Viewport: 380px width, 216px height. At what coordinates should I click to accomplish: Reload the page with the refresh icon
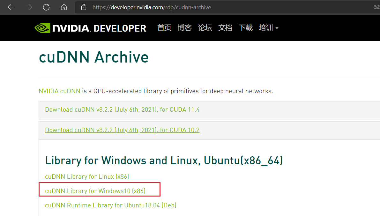coord(46,7)
